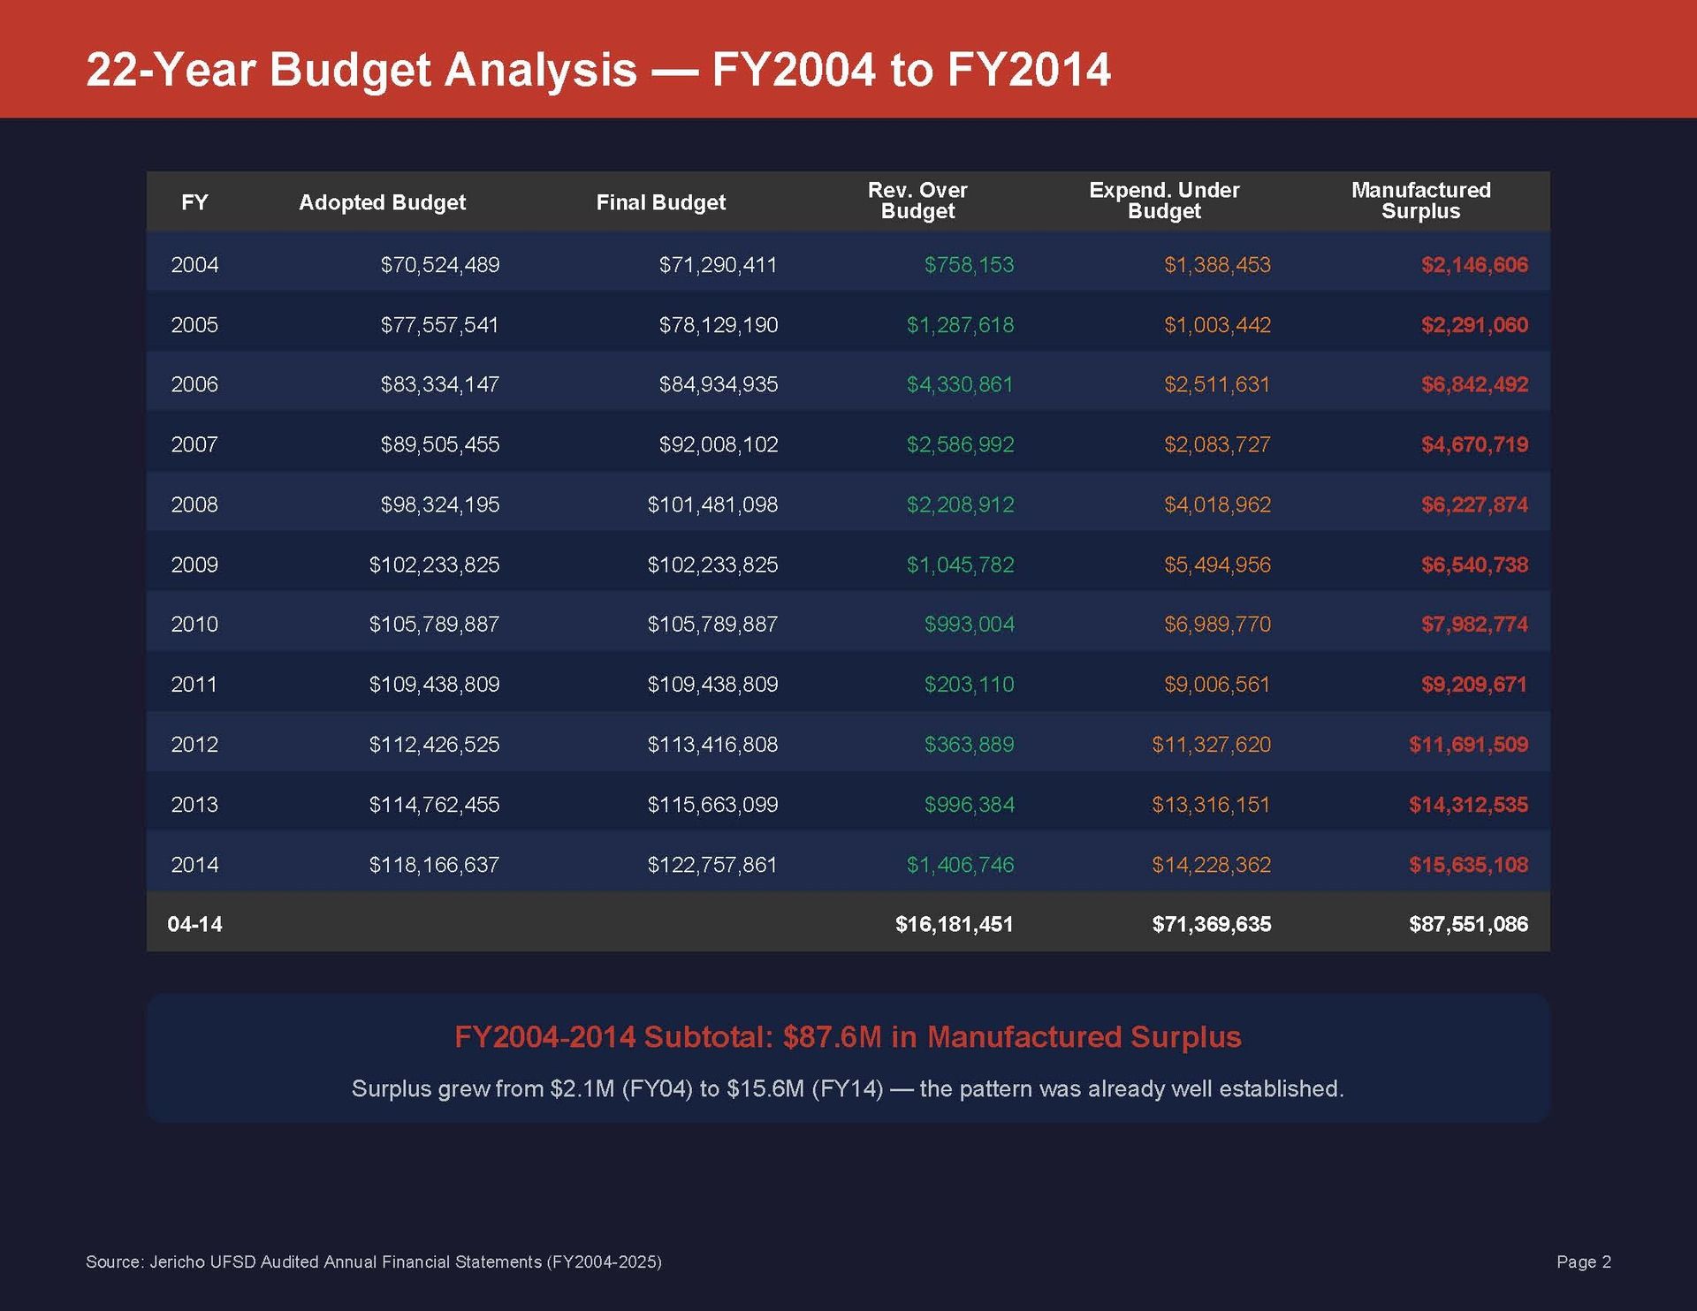The image size is (1697, 1311).
Task: Click the Final Budget column header
Action: tap(660, 202)
